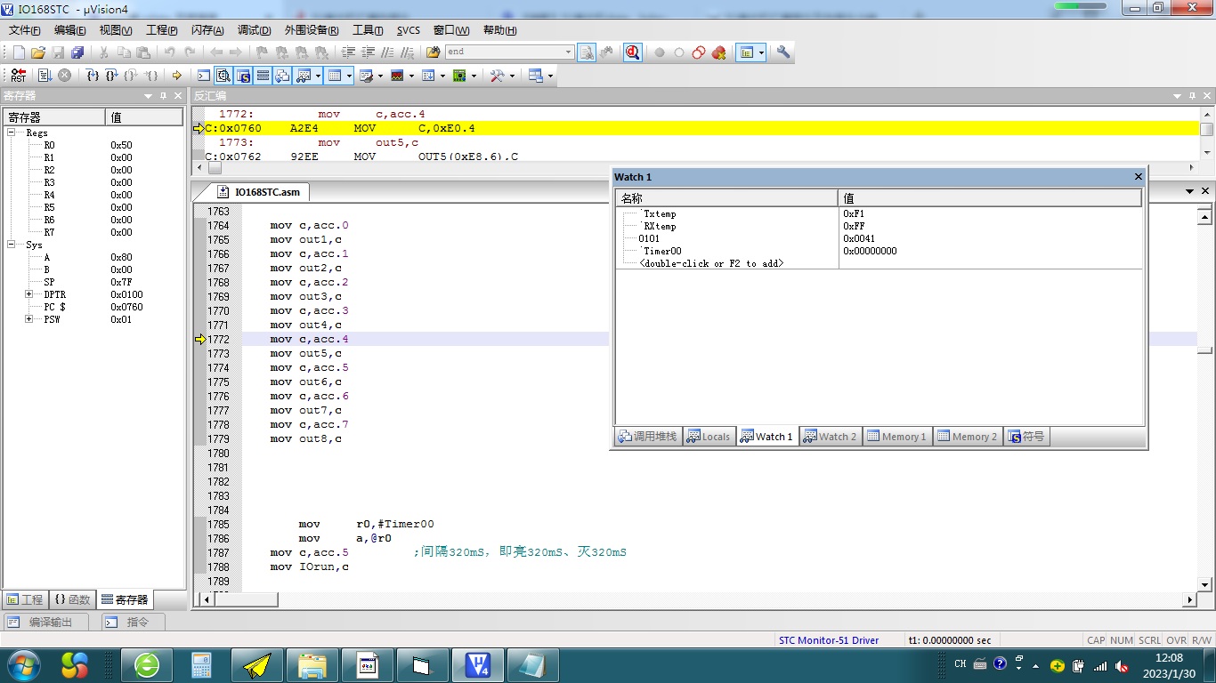This screenshot has height=683, width=1216.
Task: Toggle the Call Stack window button
Action: point(282,76)
